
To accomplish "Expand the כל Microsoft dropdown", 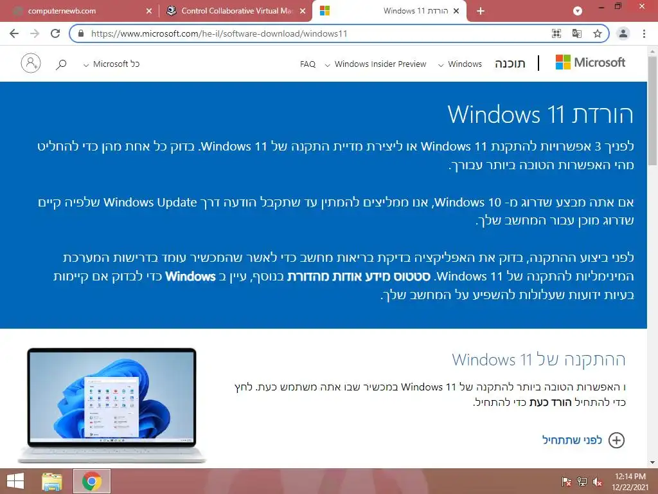I will (x=111, y=64).
